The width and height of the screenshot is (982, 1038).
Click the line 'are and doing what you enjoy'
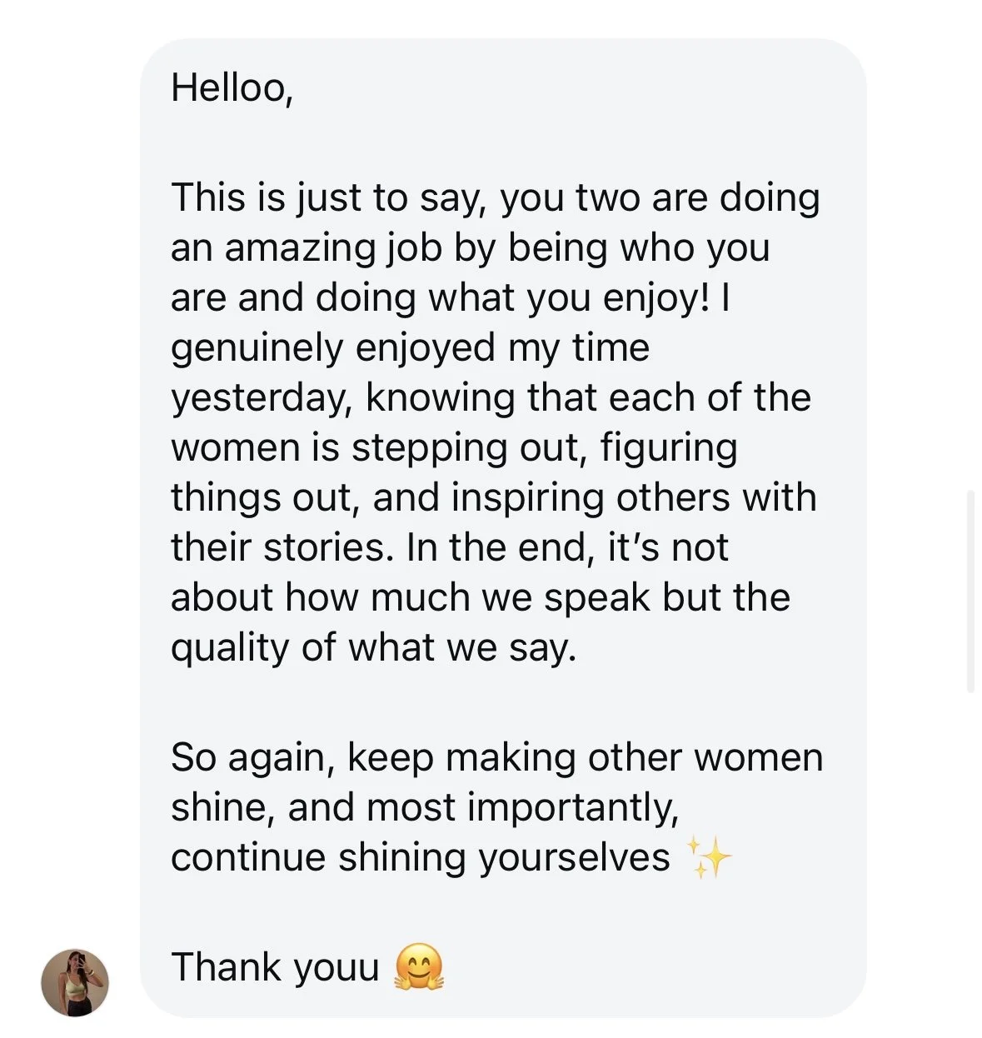click(x=451, y=298)
